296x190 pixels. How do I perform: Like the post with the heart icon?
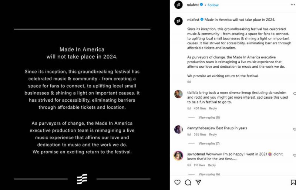178,182
